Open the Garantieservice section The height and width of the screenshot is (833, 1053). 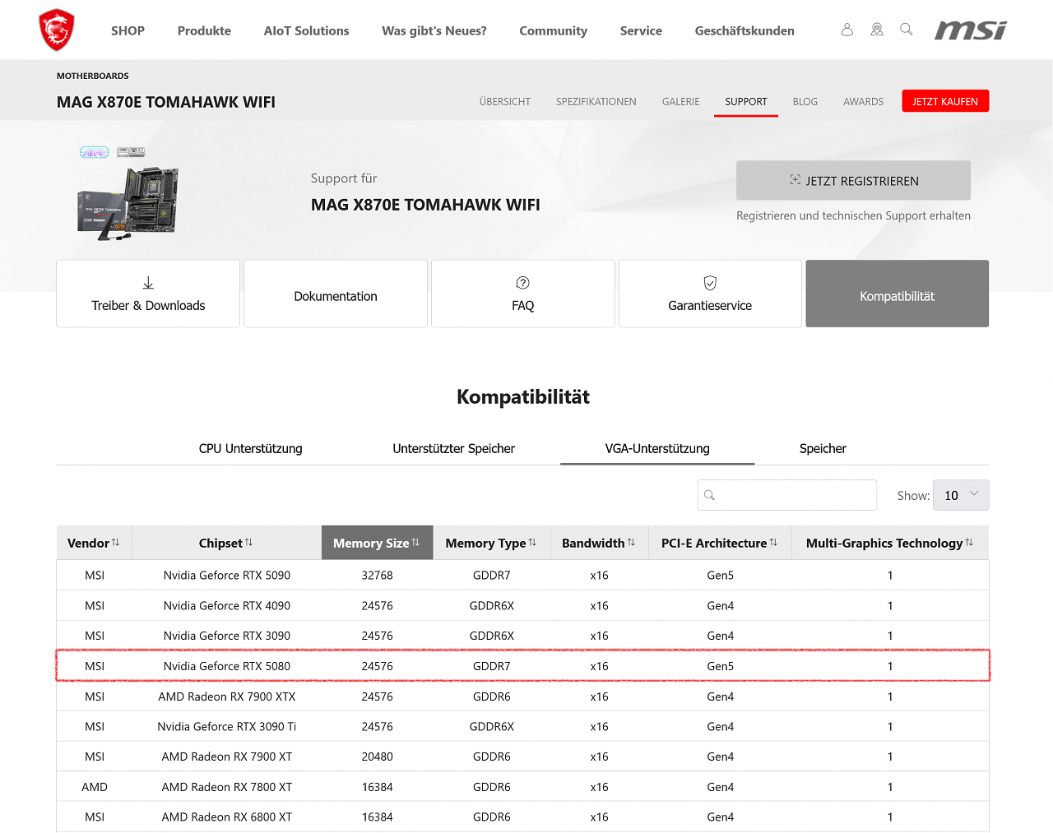pos(710,294)
